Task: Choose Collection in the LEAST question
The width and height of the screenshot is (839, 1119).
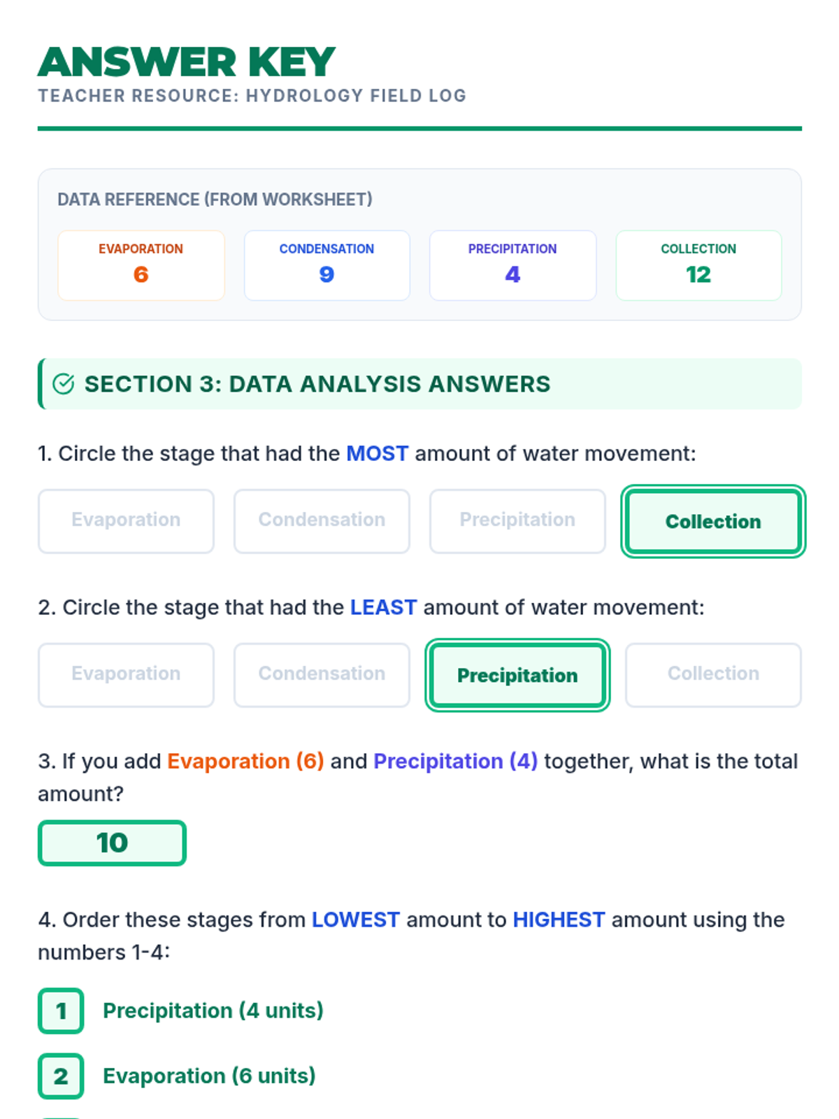Action: tap(713, 674)
